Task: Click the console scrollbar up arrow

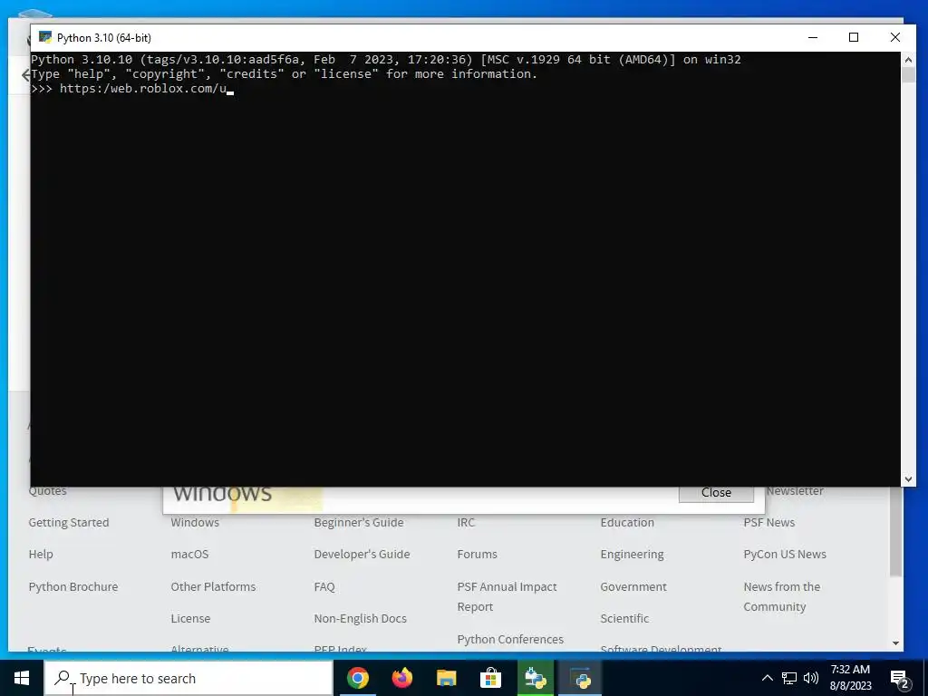Action: [x=908, y=59]
